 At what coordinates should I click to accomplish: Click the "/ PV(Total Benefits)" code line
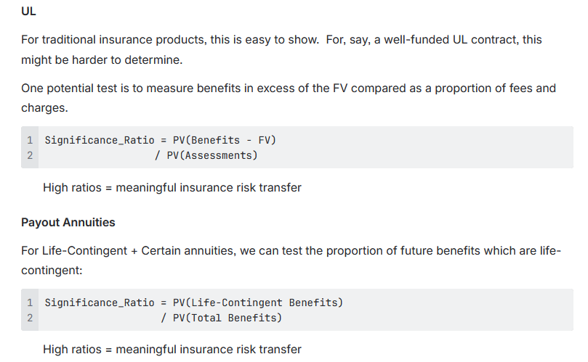[221, 318]
